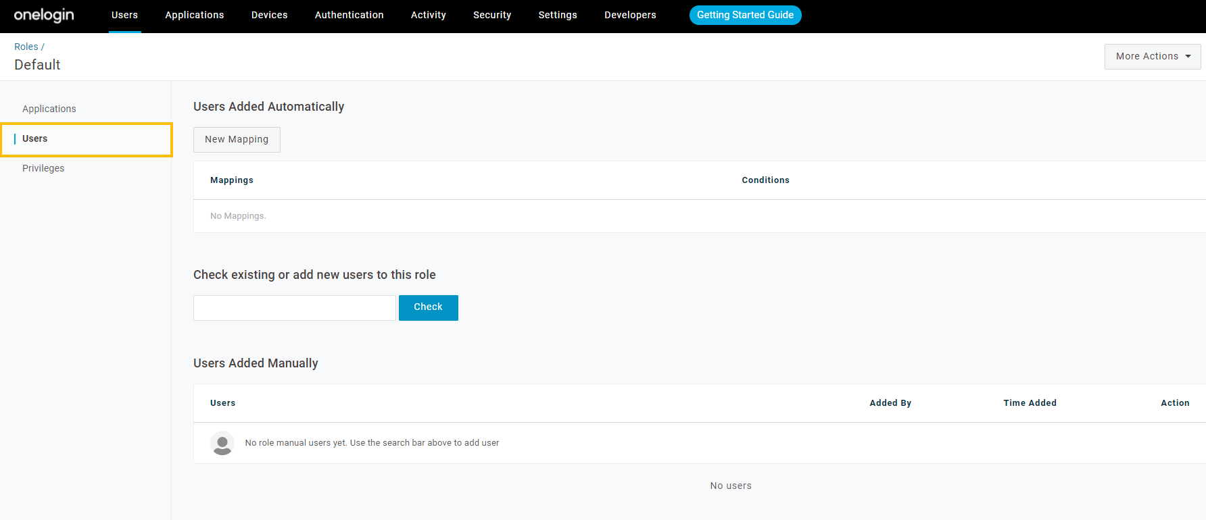Click the gray user avatar icon
The image size is (1206, 520).
222,443
